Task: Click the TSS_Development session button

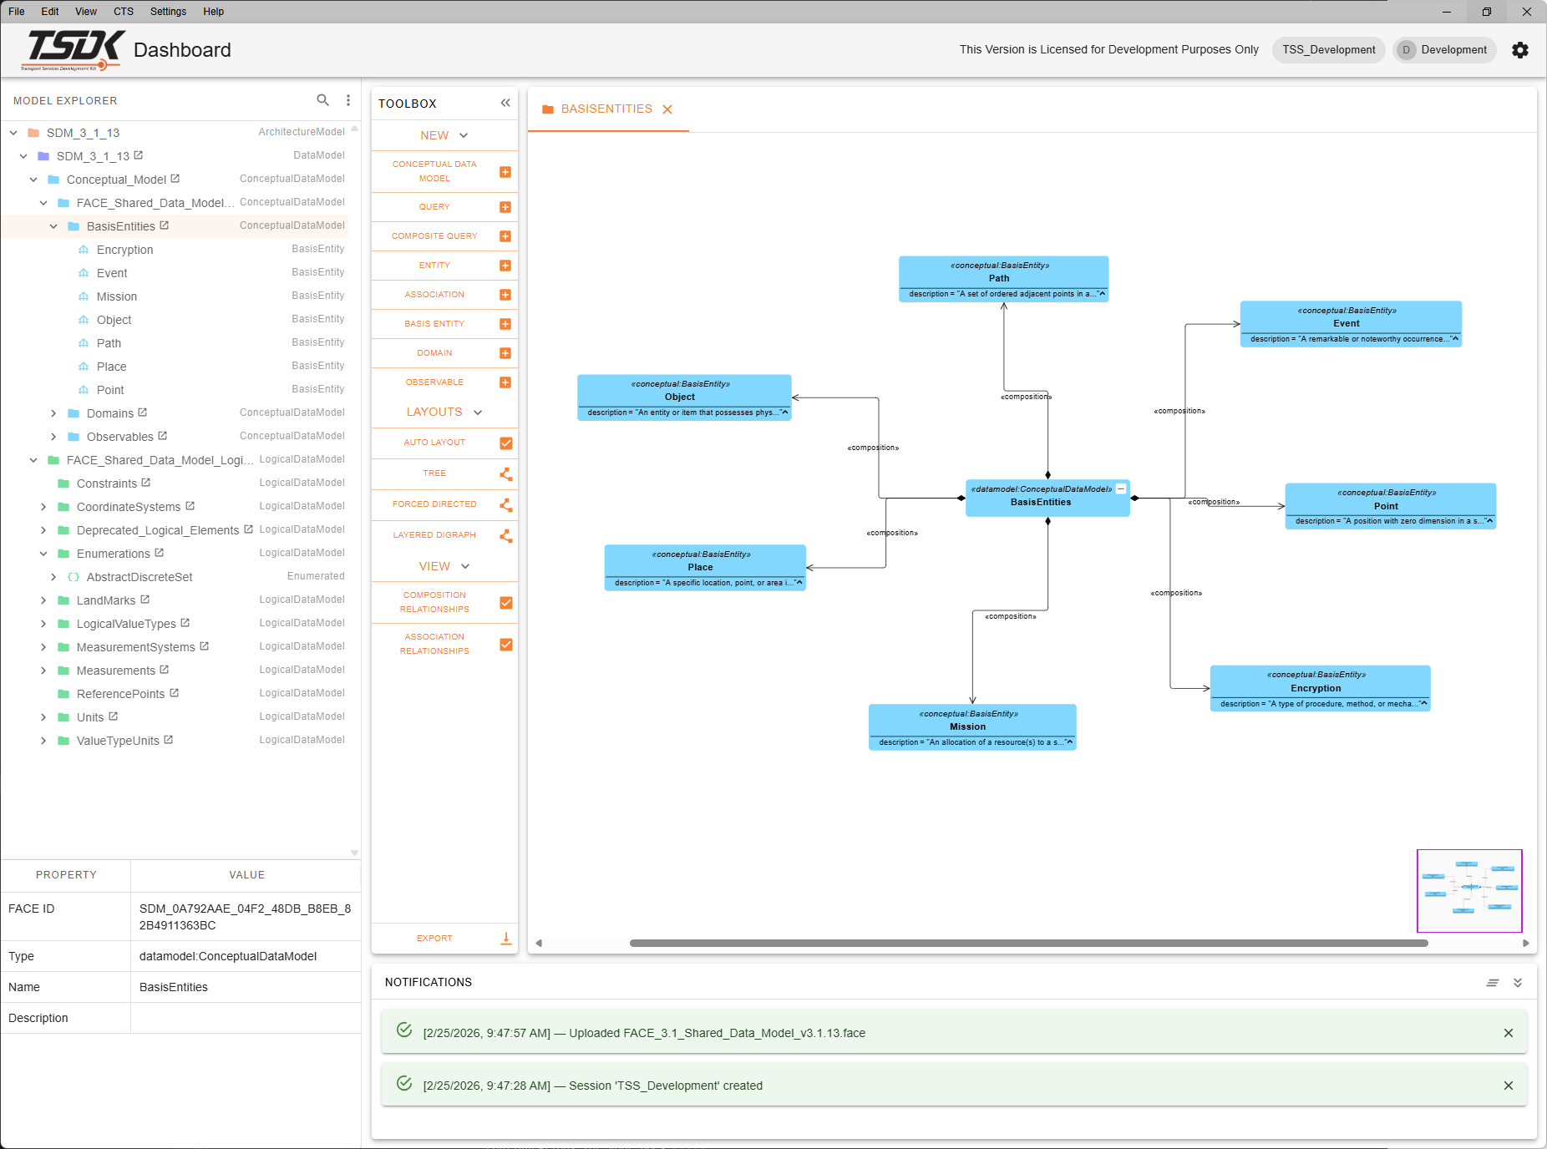Action: tap(1328, 50)
